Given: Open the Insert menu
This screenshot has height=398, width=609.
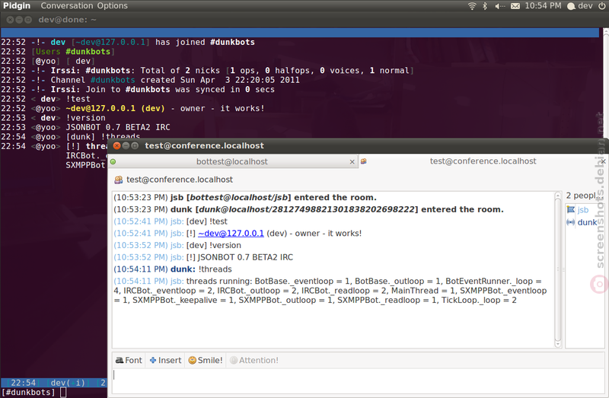Looking at the screenshot, I should click(165, 361).
